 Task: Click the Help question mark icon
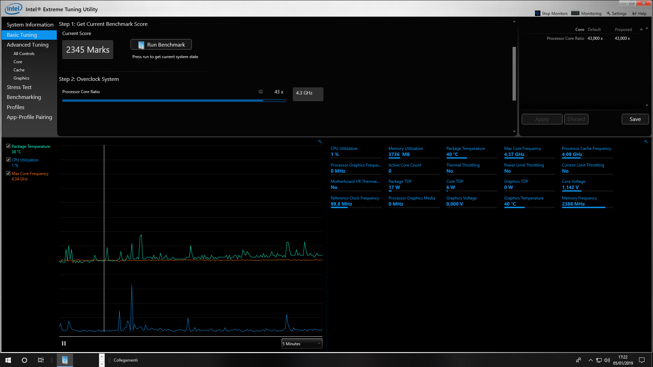634,13
